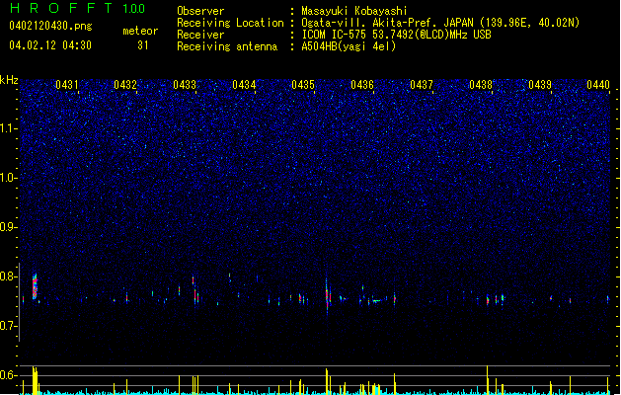Viewport: 621px width, 395px height.
Task: Click the 'Observer' field label
Action: 200,11
